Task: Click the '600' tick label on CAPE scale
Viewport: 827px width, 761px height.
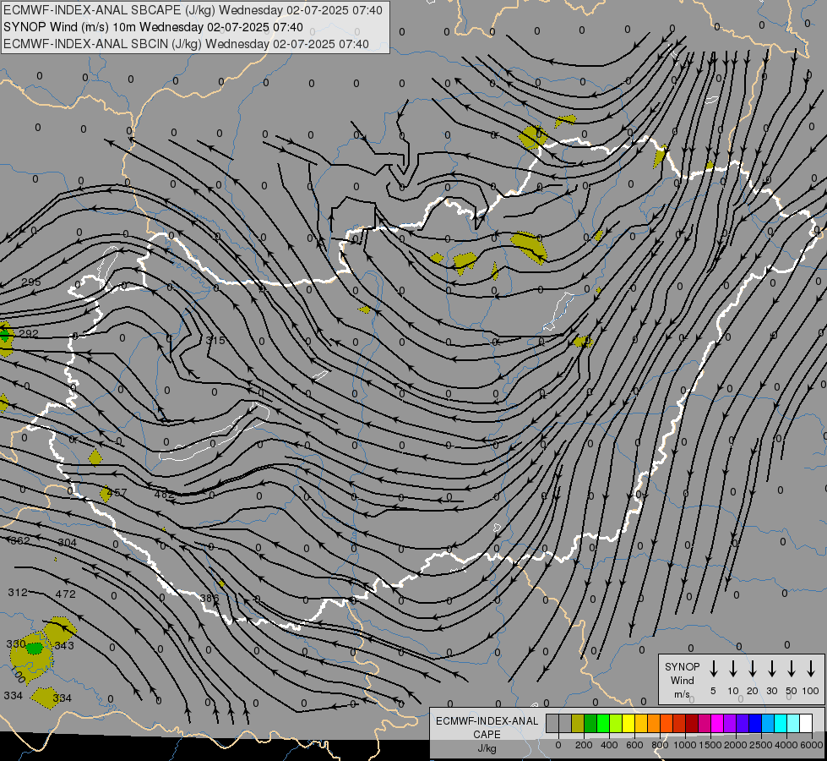Action: point(634,745)
